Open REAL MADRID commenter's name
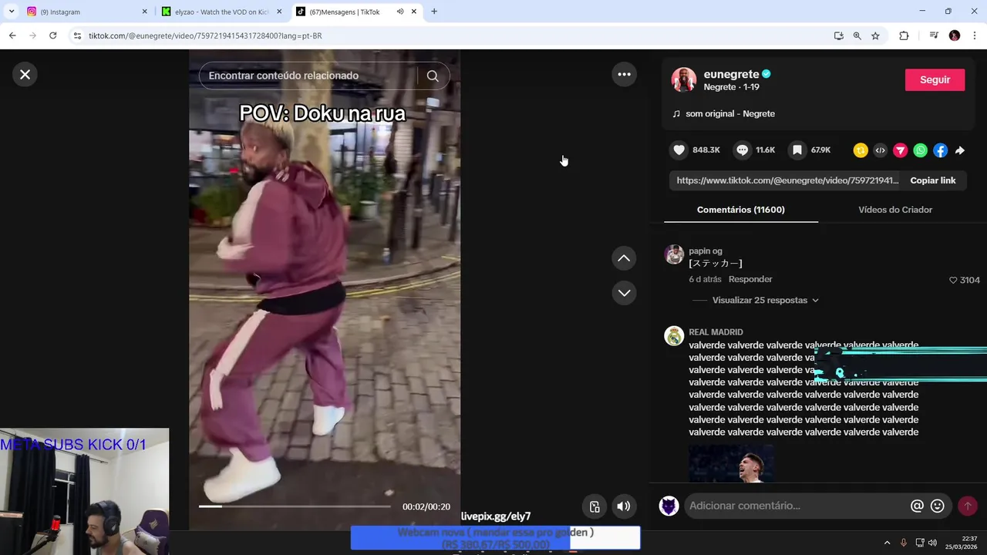The height and width of the screenshot is (555, 987). tap(716, 332)
